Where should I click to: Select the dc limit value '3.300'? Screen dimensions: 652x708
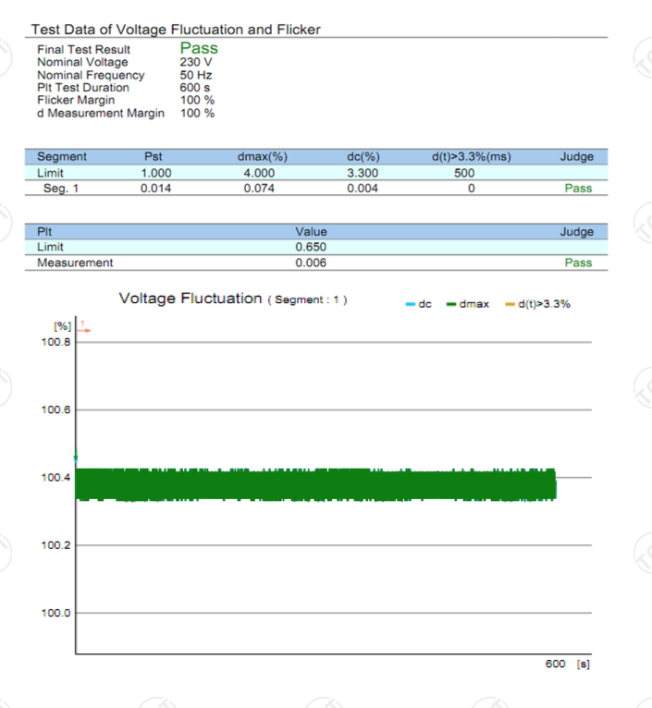(363, 173)
